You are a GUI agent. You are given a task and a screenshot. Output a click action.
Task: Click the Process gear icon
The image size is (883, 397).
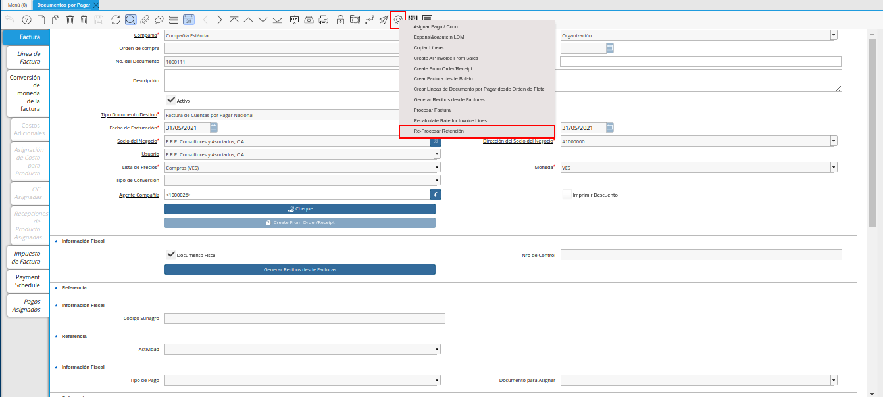(x=398, y=20)
